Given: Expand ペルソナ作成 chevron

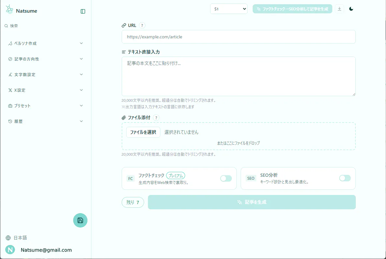Looking at the screenshot, I should pos(81,43).
